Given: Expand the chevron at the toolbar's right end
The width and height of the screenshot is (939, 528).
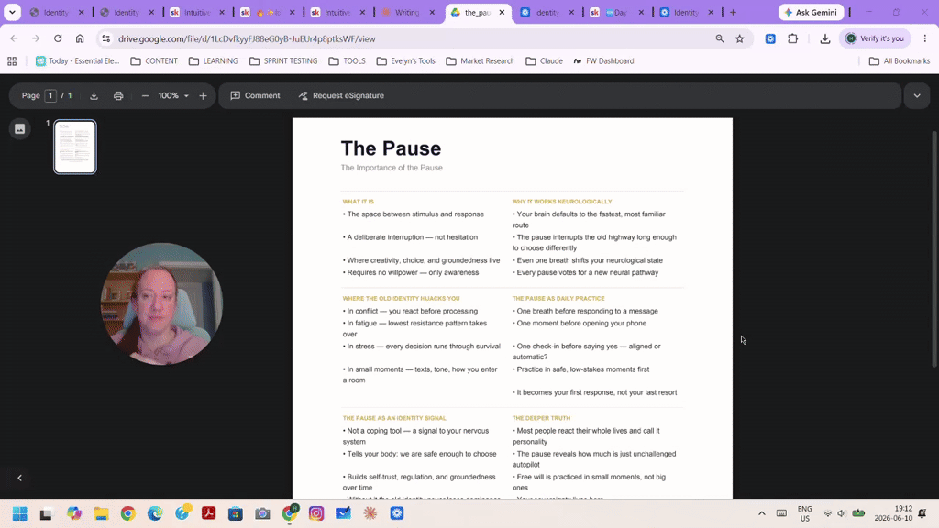Looking at the screenshot, I should (x=917, y=95).
